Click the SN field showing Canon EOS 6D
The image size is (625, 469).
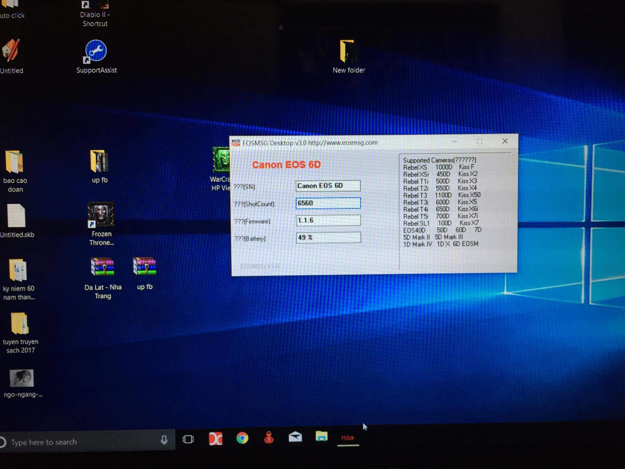328,186
